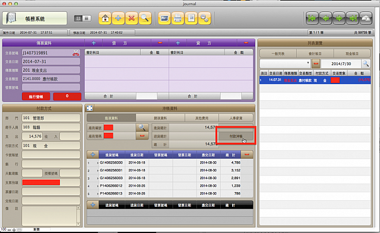Expand the 沖帳資料 panel with arrows icon
380x233 pixels.
pos(90,108)
